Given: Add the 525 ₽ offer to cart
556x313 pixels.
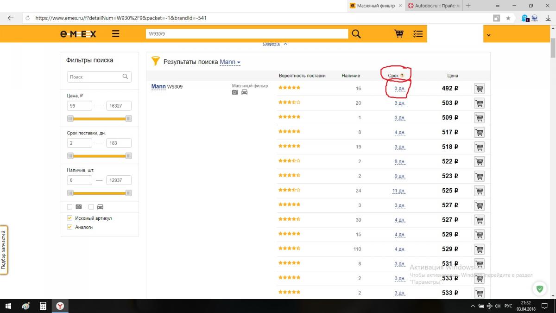Looking at the screenshot, I should pos(479,191).
